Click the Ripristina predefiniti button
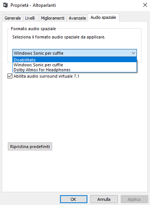This screenshot has width=150, height=205. click(30, 147)
